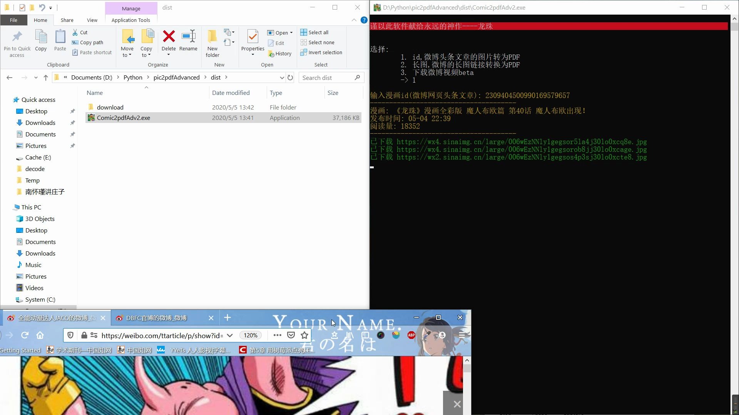Click Select all files button
The width and height of the screenshot is (739, 415).
pyautogui.click(x=315, y=32)
